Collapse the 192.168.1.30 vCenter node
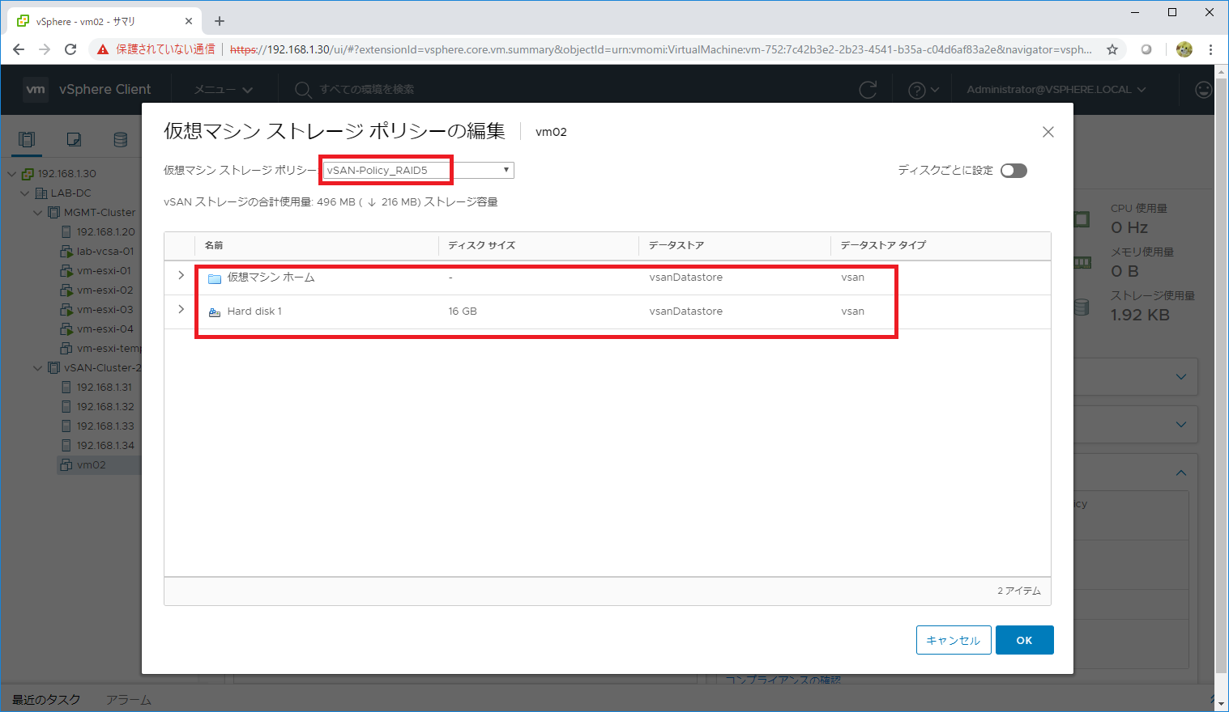 click(x=12, y=174)
